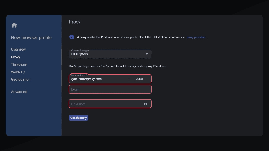Screen dimensions: 269x151
Task: Click the proxy providers link
Action: (x=196, y=37)
